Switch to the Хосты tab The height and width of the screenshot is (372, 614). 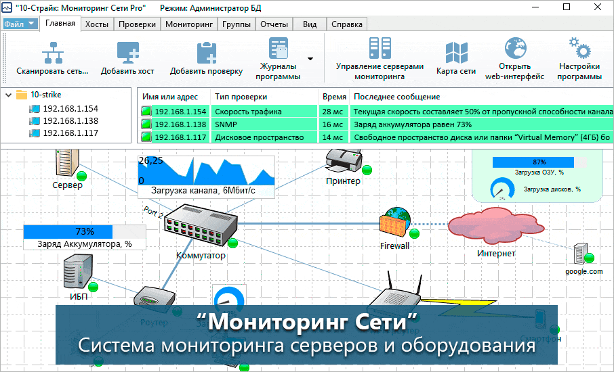[97, 24]
